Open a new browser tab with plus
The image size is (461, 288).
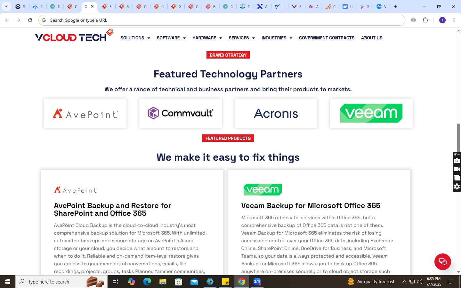point(395,6)
